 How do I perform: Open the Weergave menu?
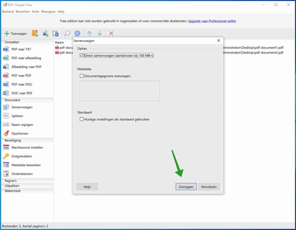(x=48, y=12)
